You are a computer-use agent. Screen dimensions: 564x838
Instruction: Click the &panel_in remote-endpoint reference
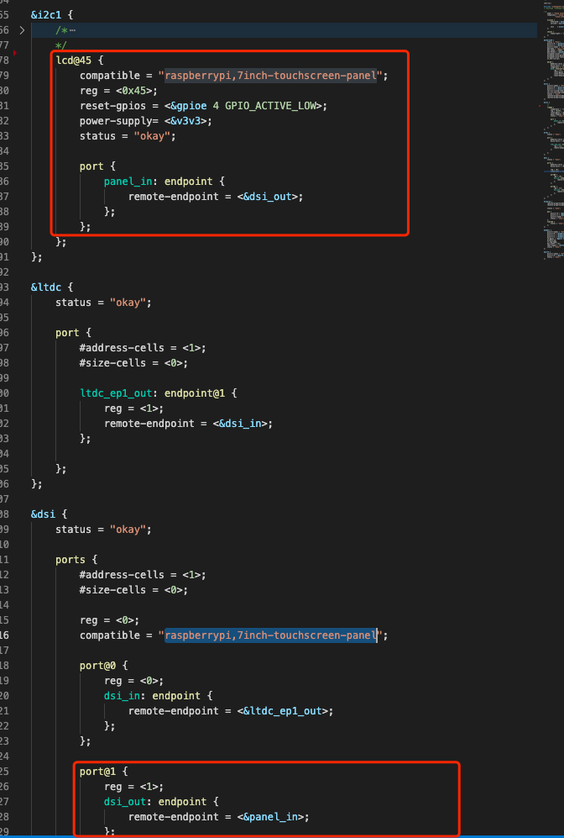(270, 817)
